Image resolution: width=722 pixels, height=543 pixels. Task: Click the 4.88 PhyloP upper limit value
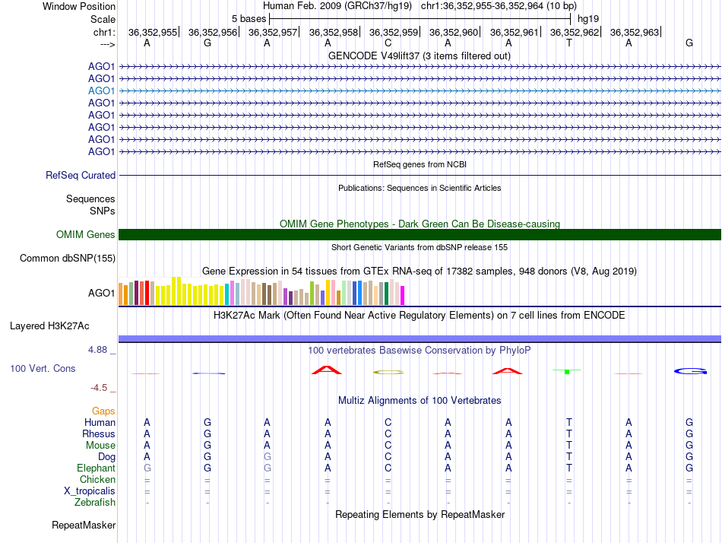(x=97, y=350)
